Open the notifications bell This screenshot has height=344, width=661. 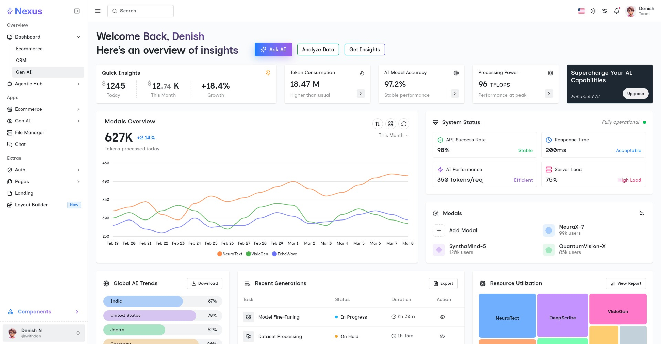coord(617,11)
